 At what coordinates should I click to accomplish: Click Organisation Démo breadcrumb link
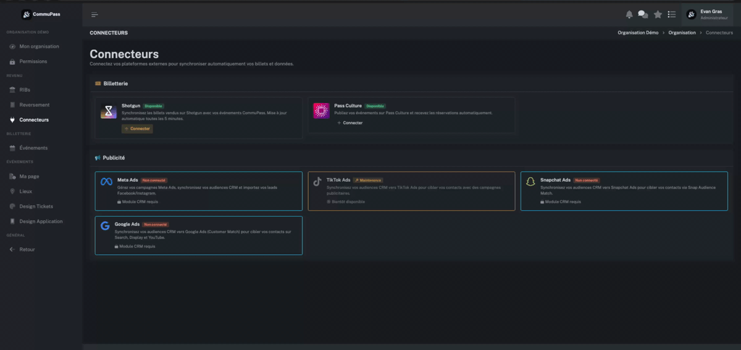coord(638,33)
